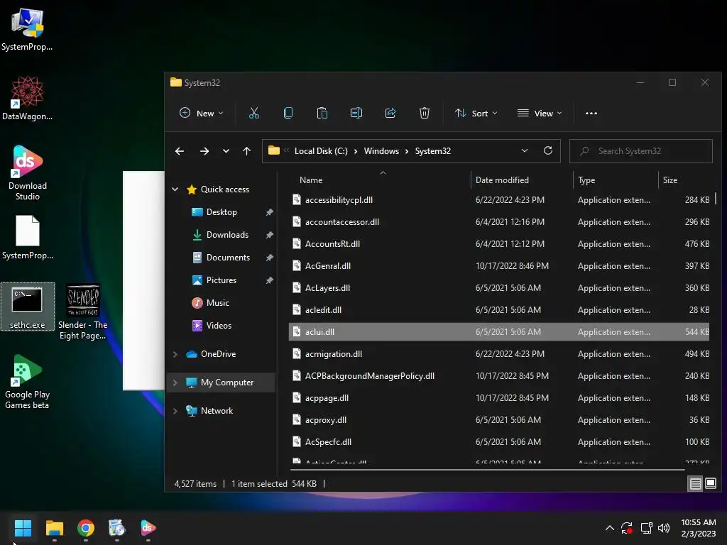Viewport: 727px width, 545px height.
Task: Select acledit.dll file
Action: (499, 310)
